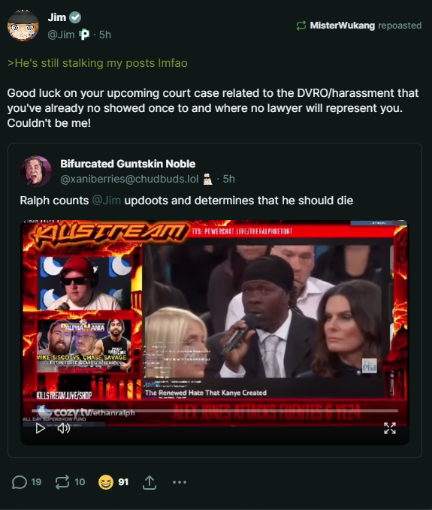The image size is (432, 510).
Task: Mute the video with the volume icon
Action: click(x=64, y=428)
